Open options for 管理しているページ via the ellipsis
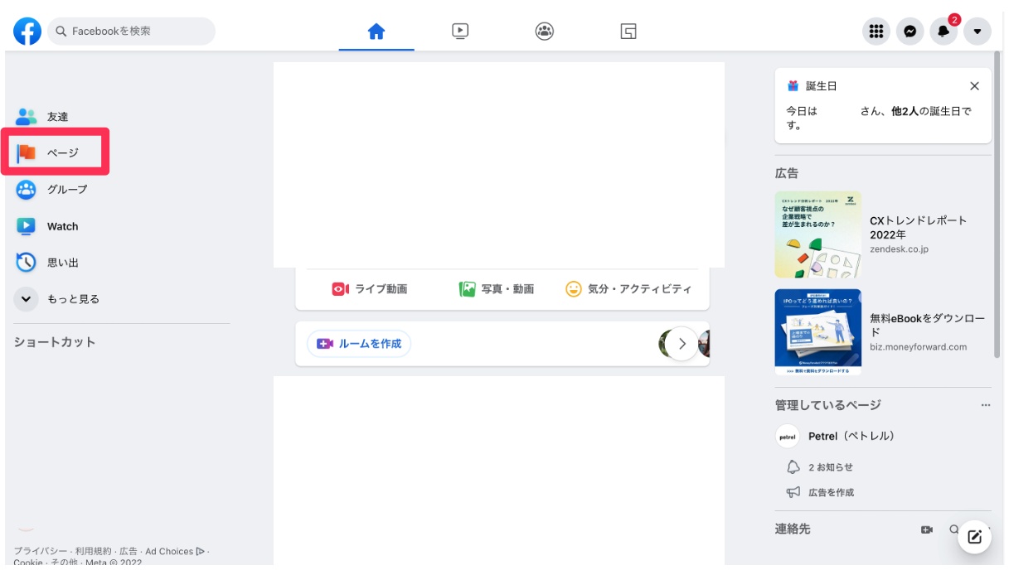This screenshot has width=1009, height=570. pos(986,404)
